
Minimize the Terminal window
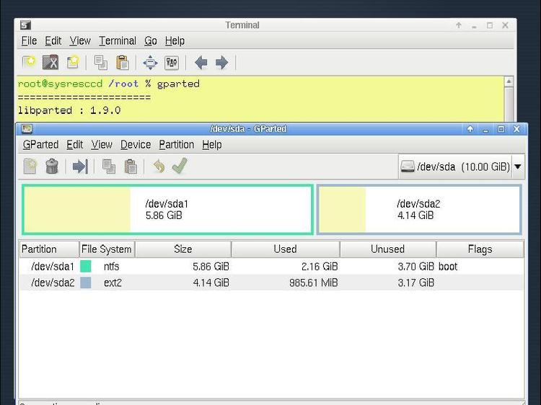474,25
